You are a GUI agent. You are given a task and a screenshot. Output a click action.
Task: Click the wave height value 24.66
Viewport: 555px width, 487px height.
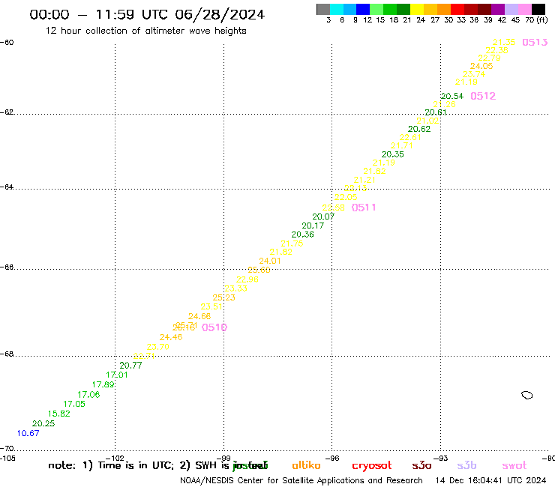pyautogui.click(x=199, y=316)
